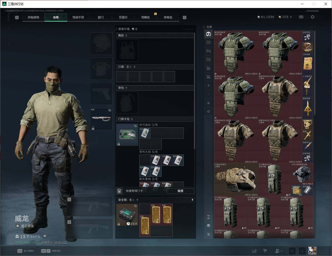Click the trash bin icon above layers icon

click(x=208, y=217)
